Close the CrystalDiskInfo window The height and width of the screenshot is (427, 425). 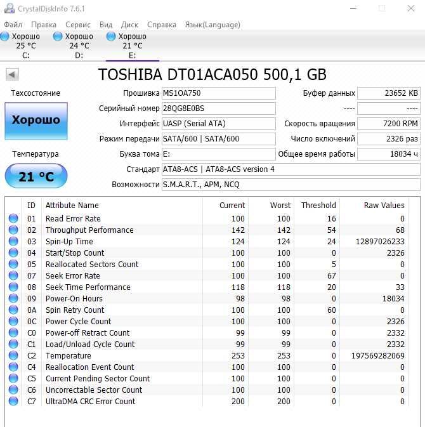411,8
